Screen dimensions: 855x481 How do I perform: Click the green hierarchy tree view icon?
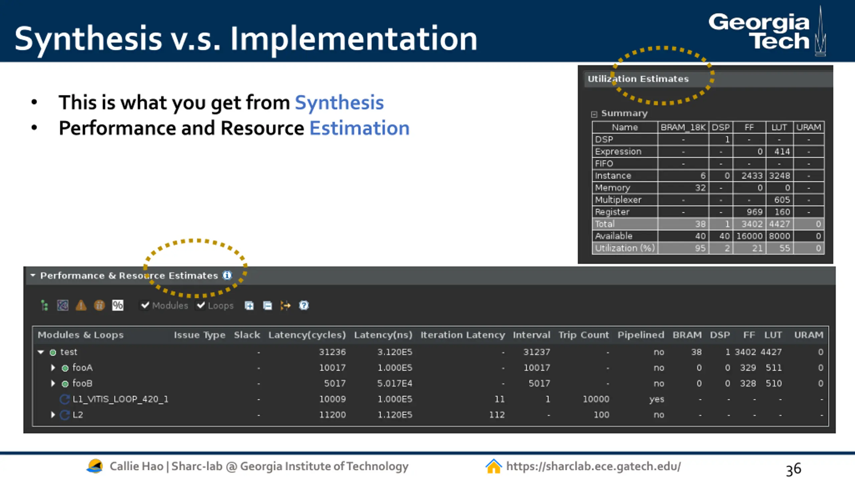pyautogui.click(x=44, y=305)
